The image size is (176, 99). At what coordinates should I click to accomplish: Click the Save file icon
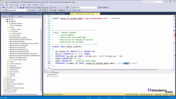[x=21, y=7]
